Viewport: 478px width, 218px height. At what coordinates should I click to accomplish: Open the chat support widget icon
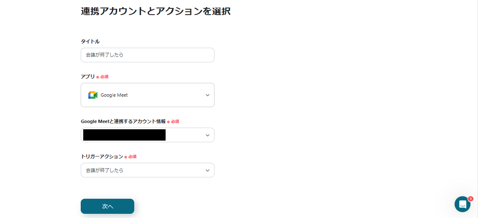click(x=462, y=204)
